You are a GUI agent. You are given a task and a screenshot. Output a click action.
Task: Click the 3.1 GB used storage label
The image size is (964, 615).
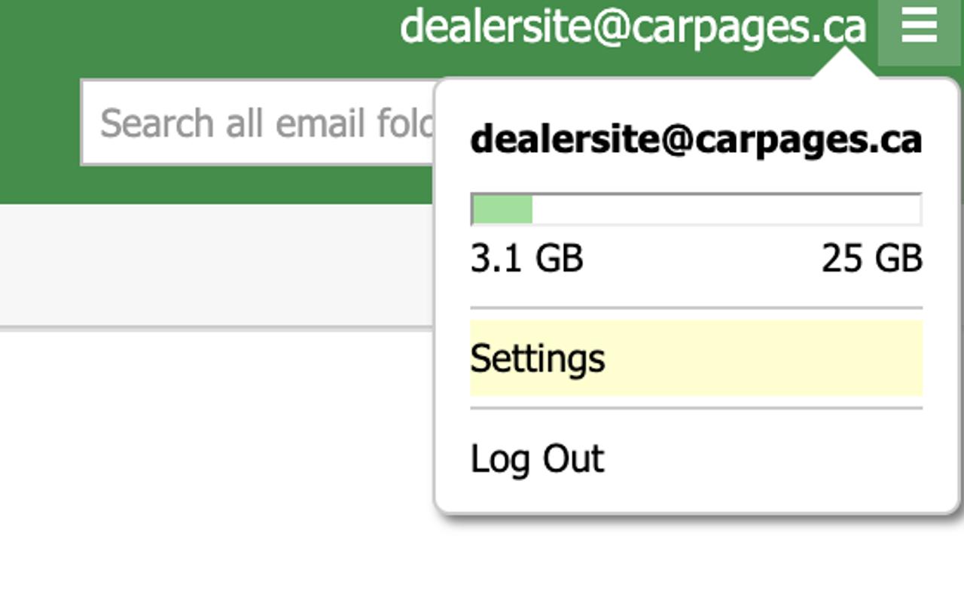tap(526, 259)
